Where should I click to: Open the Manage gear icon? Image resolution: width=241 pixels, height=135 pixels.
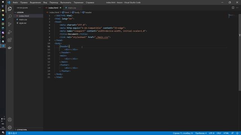point(10,127)
